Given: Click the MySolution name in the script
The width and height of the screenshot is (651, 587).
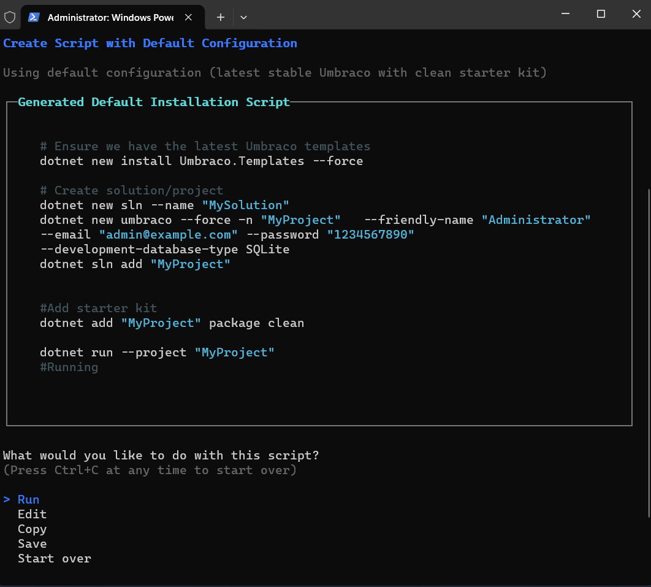Looking at the screenshot, I should (x=246, y=205).
